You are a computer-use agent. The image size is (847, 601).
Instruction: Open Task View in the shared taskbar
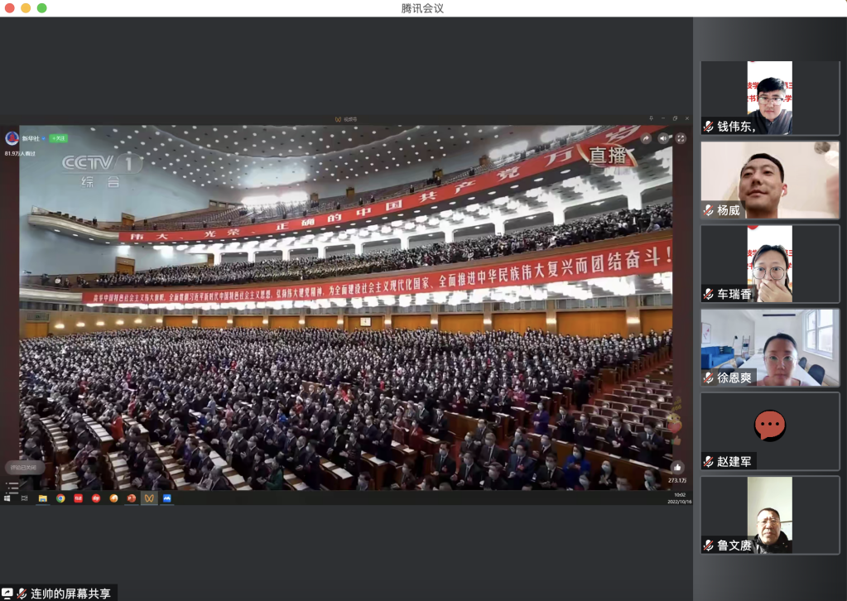(x=25, y=498)
